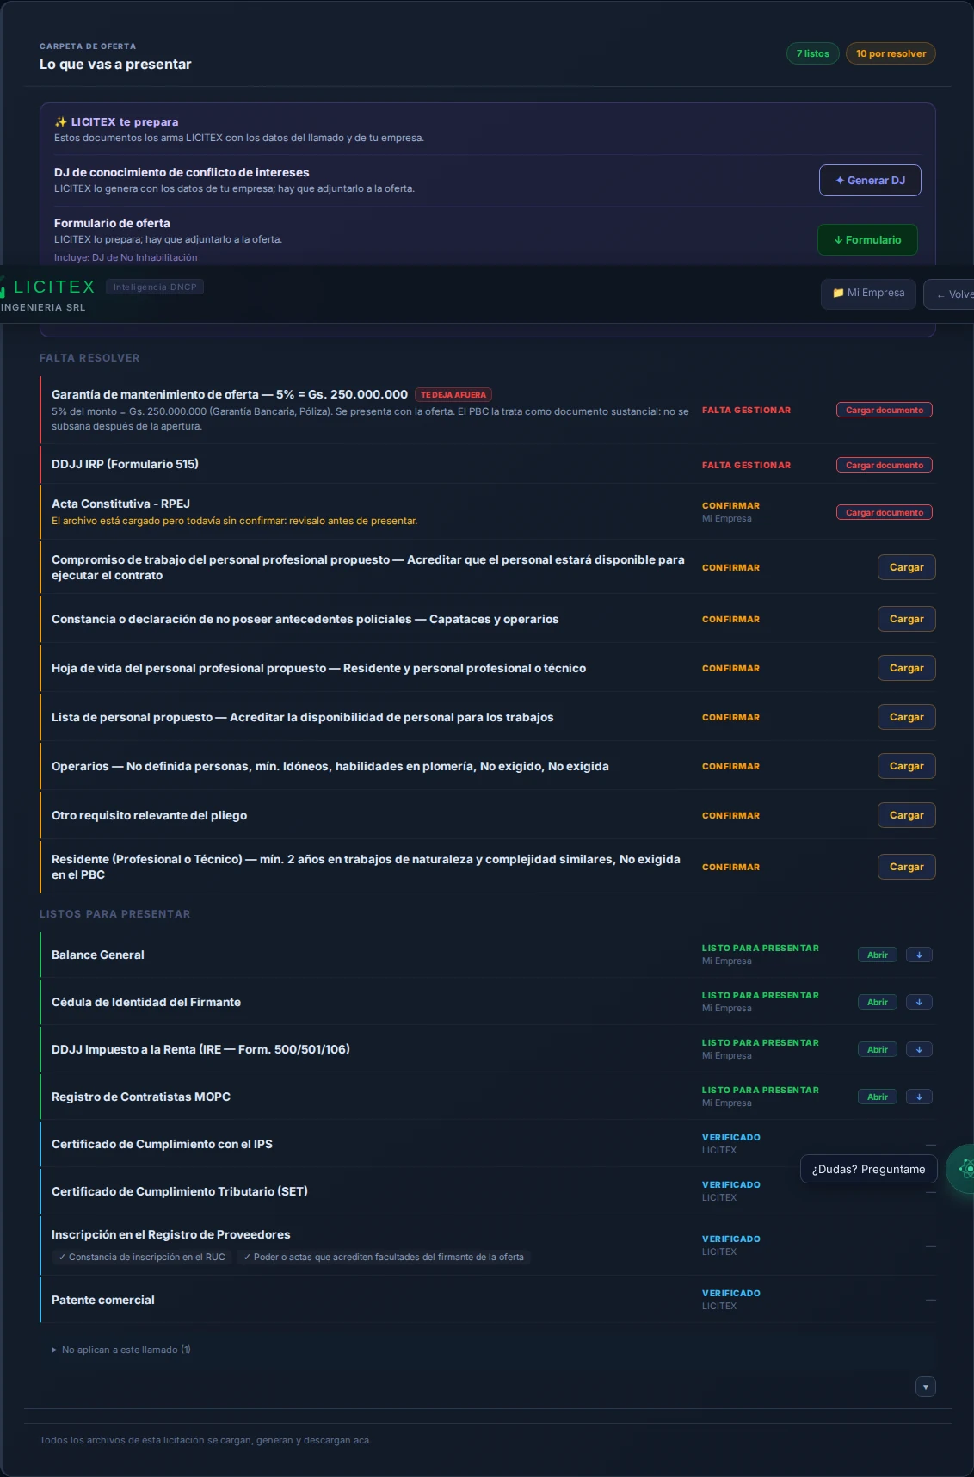Click the '7 listos' badge

click(813, 53)
